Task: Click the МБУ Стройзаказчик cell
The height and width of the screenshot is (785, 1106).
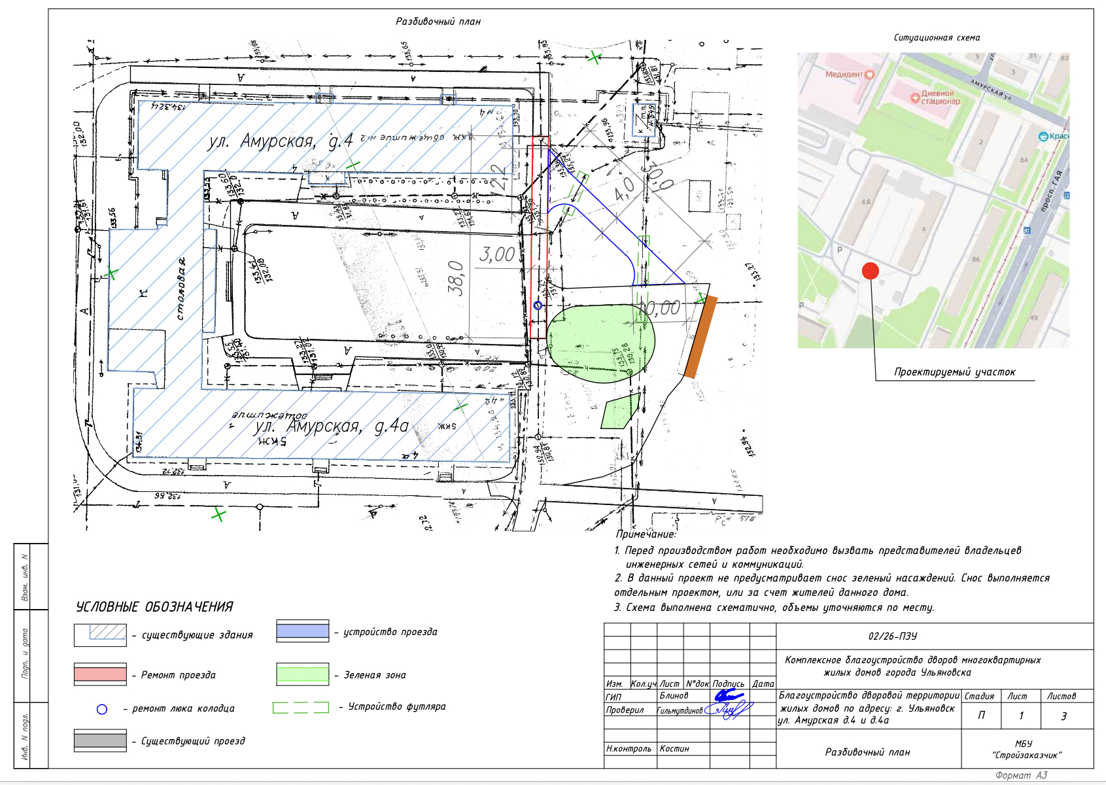Action: [x=1027, y=750]
